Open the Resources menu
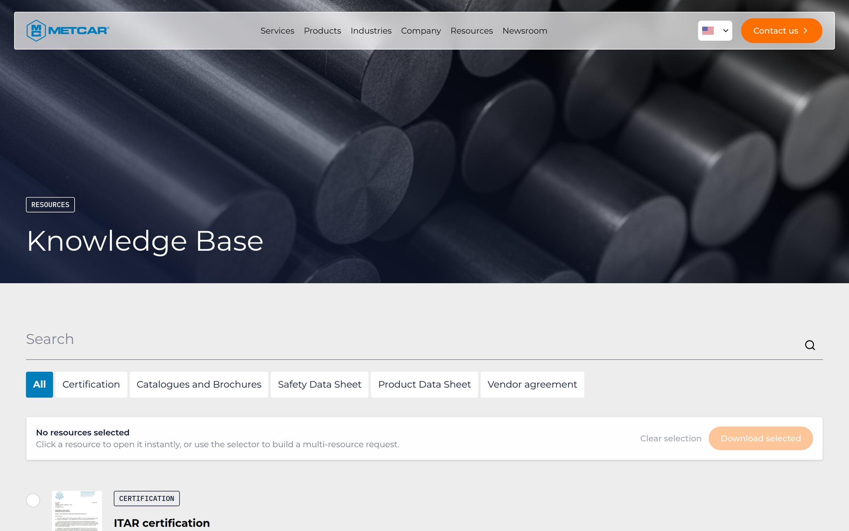This screenshot has width=849, height=531. (472, 31)
